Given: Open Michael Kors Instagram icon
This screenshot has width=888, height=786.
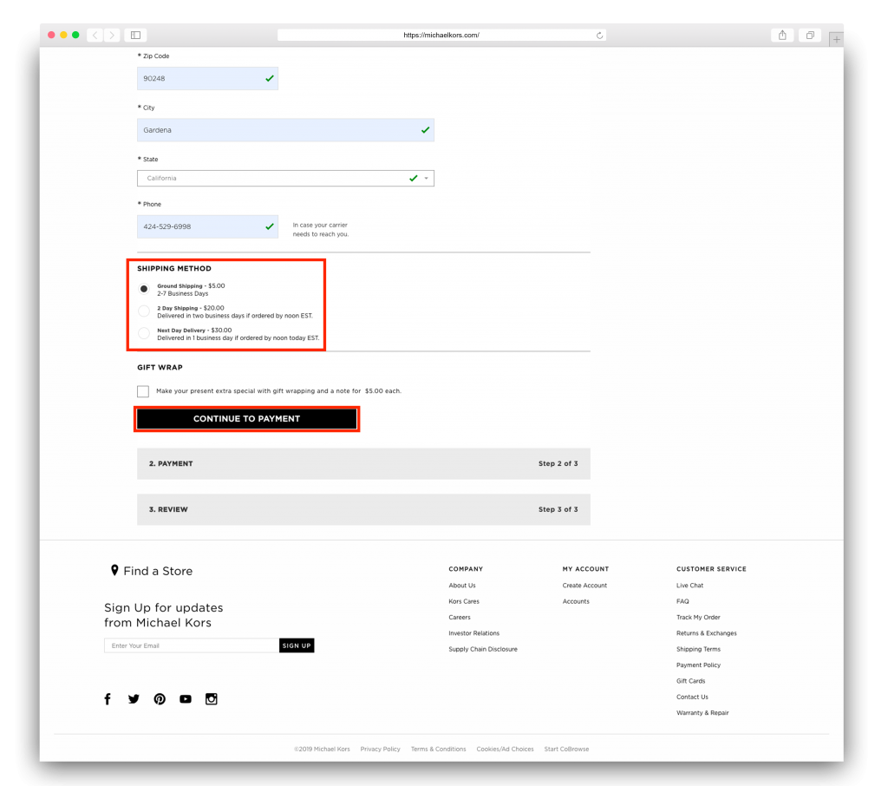Looking at the screenshot, I should [x=212, y=698].
